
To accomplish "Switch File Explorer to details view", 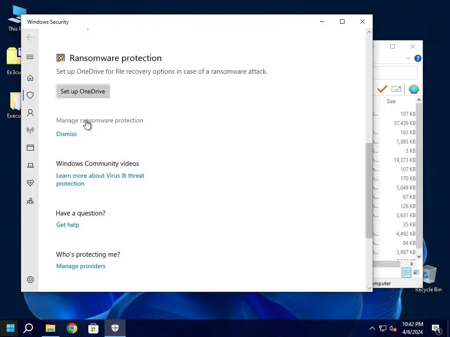I will (x=406, y=272).
